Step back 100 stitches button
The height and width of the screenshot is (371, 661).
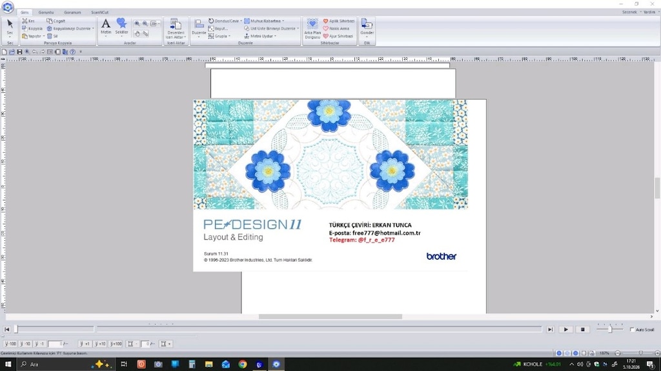pyautogui.click(x=10, y=344)
